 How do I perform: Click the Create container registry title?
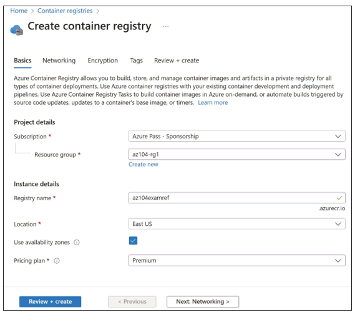click(x=89, y=26)
